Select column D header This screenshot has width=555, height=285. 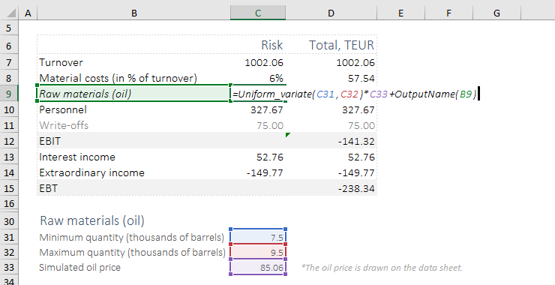(x=331, y=13)
